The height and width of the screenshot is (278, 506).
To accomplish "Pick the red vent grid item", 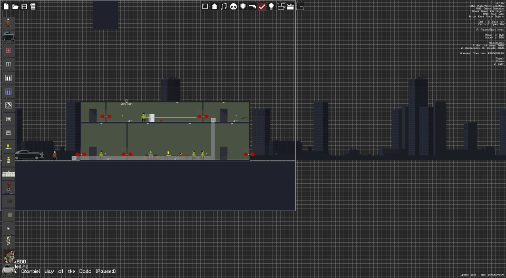I will coord(8,51).
